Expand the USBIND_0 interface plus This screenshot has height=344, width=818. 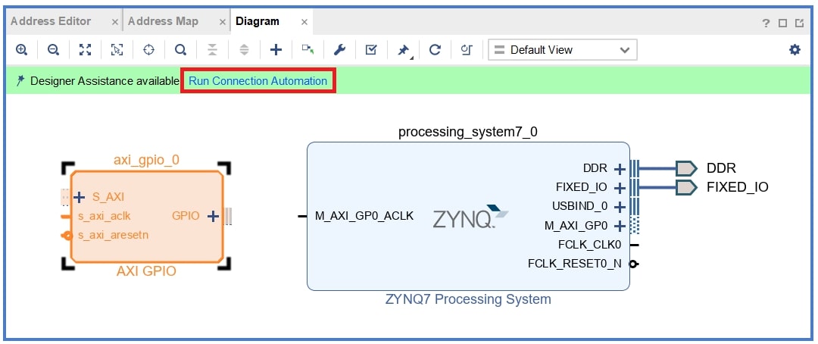[x=620, y=207]
